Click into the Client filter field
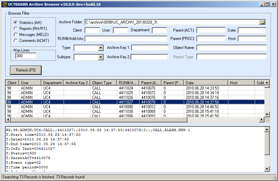 tap(92, 30)
